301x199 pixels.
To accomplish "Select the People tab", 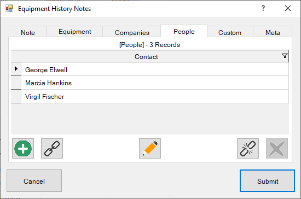I will coord(184,32).
